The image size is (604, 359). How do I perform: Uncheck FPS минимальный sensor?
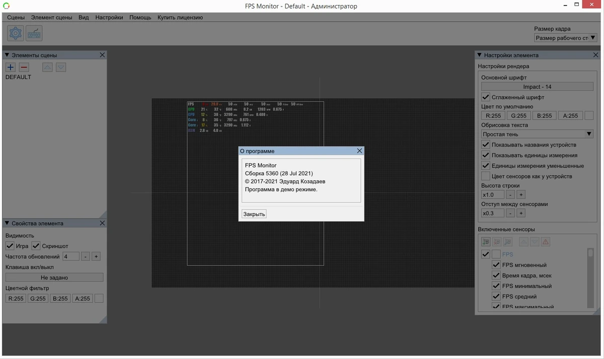point(496,286)
